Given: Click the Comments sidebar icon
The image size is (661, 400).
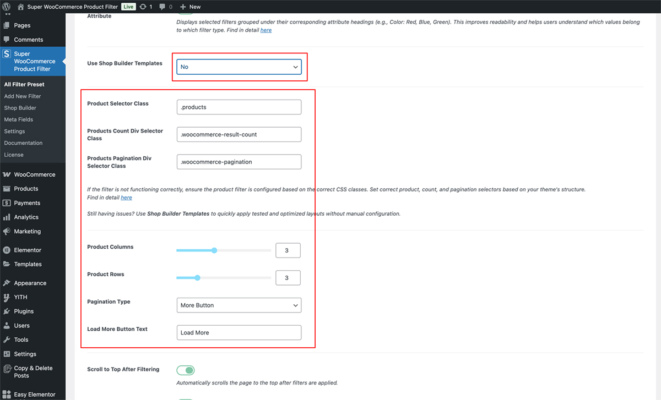Looking at the screenshot, I should pos(7,40).
